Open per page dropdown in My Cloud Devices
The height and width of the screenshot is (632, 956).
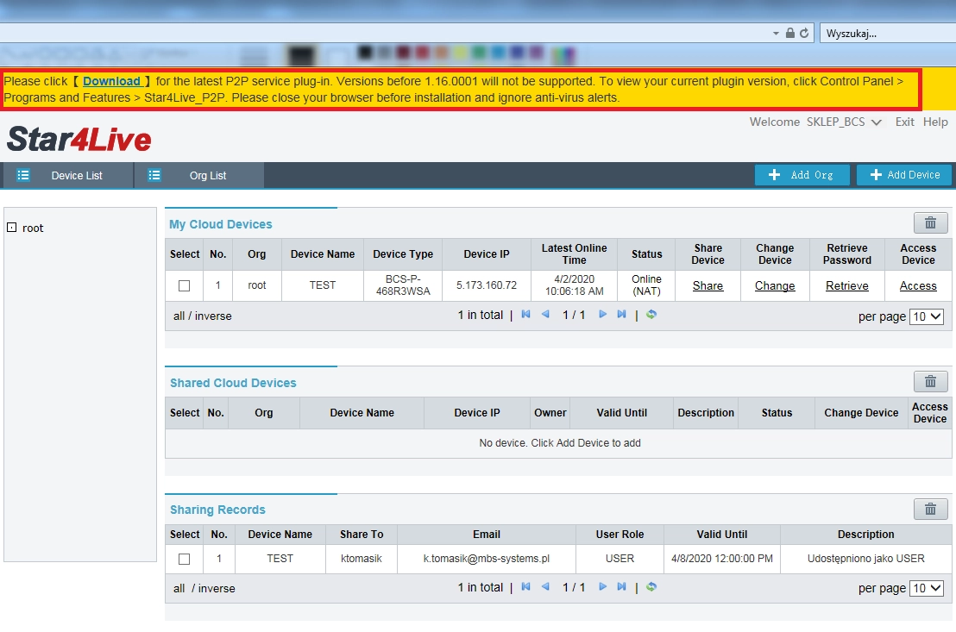tap(927, 316)
